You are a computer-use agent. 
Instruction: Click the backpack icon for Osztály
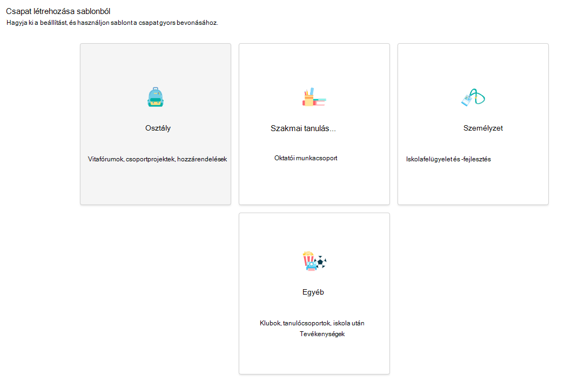coord(156,97)
